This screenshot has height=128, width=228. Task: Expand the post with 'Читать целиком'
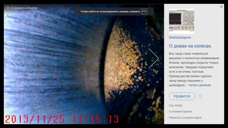pyautogui.click(x=199, y=85)
